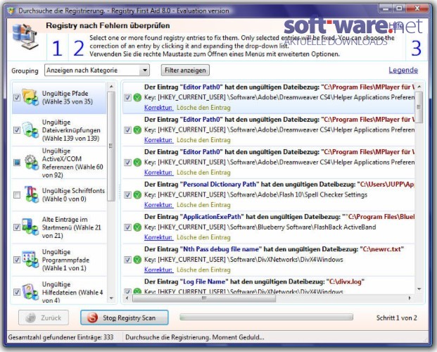Viewport: 437px width, 352px height.
Task: Go to wizard step 1
Action: tap(57, 49)
